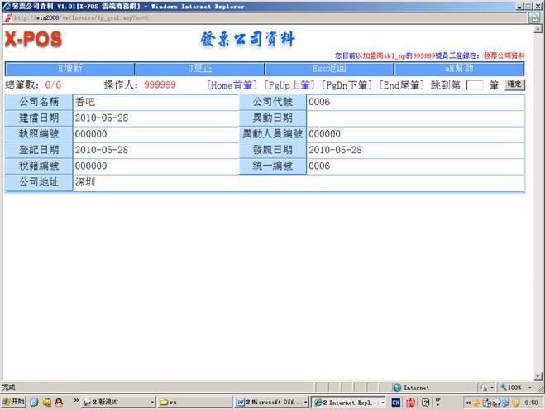
Task: Click the red input method icon in taskbar
Action: (411, 402)
